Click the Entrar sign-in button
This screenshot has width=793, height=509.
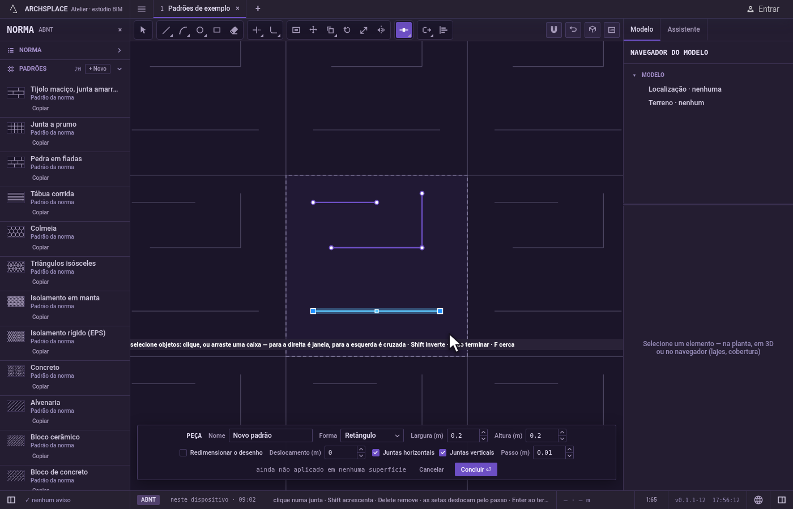coord(763,9)
